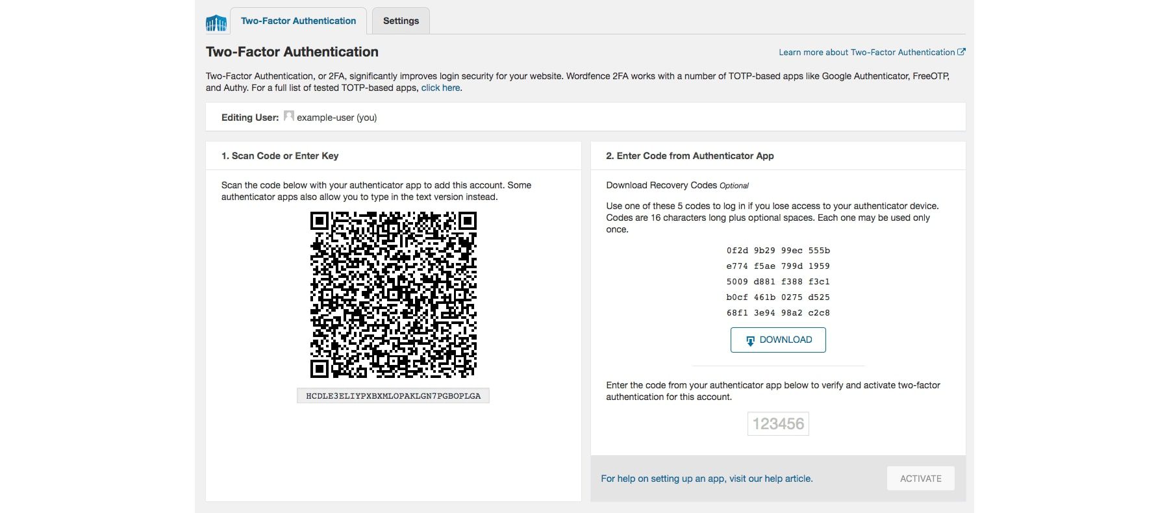Follow the 'click here' tested apps link
The width and height of the screenshot is (1169, 513).
440,88
